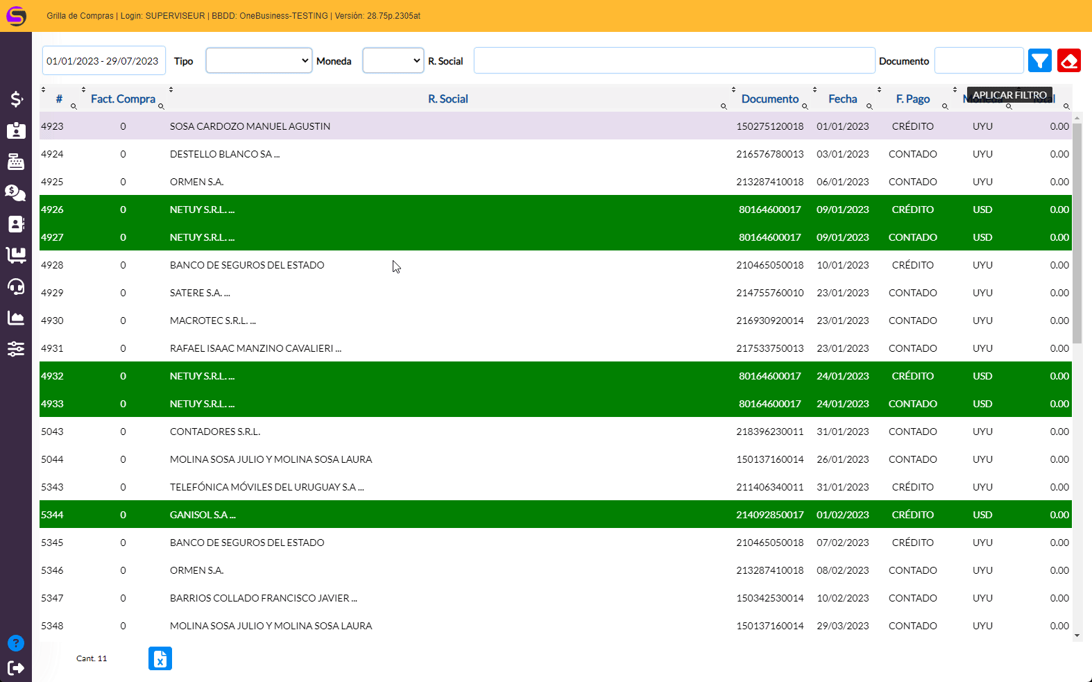Click the blue help question mark icon

tap(16, 643)
